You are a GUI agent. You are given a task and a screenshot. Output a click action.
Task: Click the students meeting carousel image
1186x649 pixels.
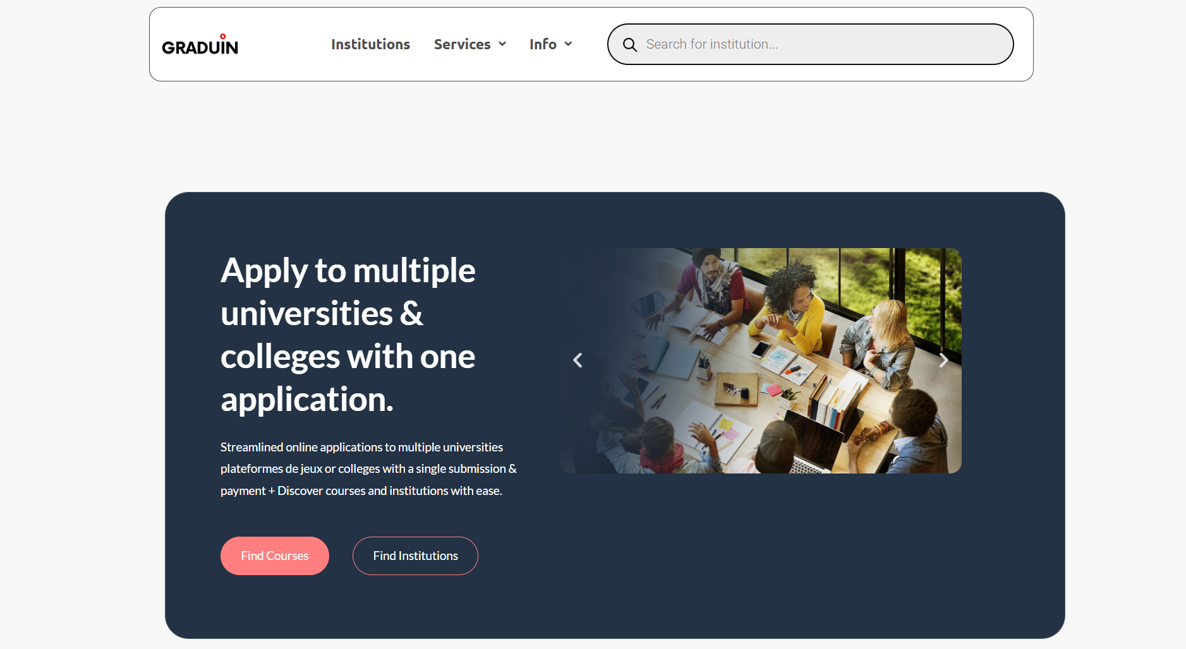pos(761,360)
